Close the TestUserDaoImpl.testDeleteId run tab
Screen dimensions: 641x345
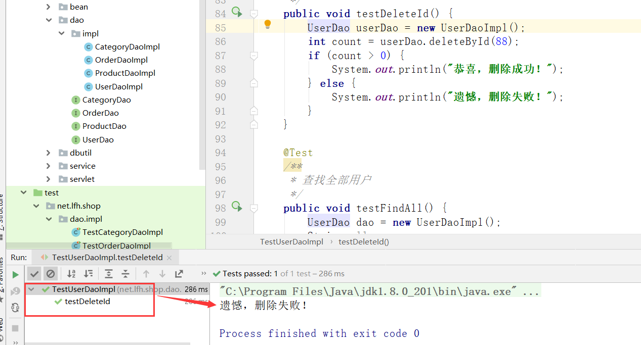click(169, 258)
